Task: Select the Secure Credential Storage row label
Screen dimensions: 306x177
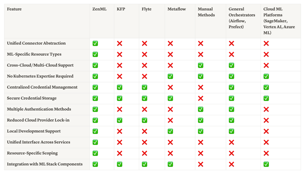Action: (32, 98)
